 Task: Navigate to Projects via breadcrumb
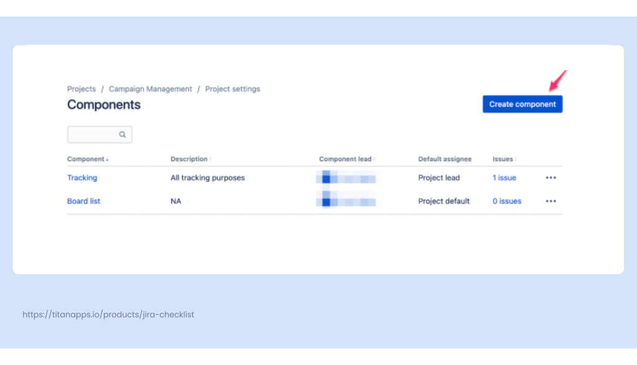pyautogui.click(x=81, y=89)
